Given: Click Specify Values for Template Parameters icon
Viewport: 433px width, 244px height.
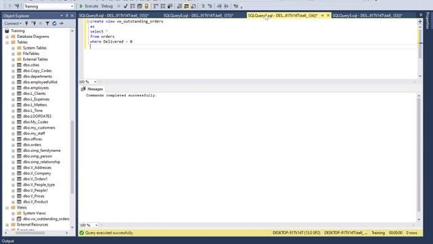Looking at the screenshot, I should click(x=236, y=6).
